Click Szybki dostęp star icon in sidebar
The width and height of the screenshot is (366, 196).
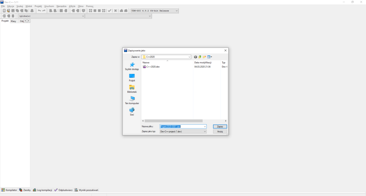pyautogui.click(x=132, y=65)
